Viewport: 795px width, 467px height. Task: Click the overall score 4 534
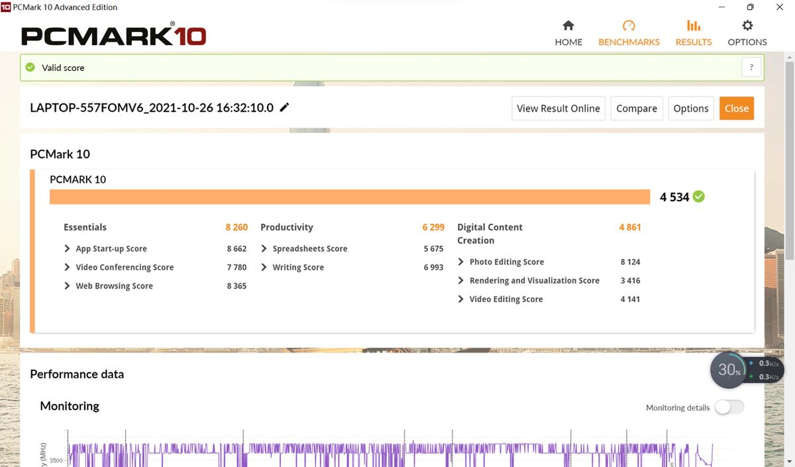pos(674,197)
